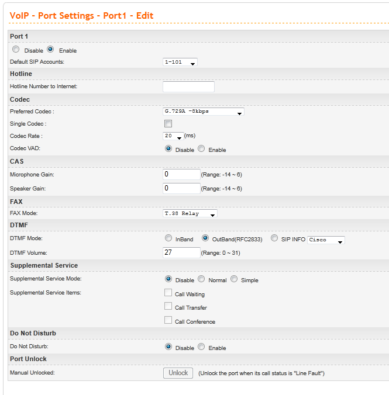Select the Port 1 Disable radio button
The height and width of the screenshot is (395, 389).
[16, 50]
